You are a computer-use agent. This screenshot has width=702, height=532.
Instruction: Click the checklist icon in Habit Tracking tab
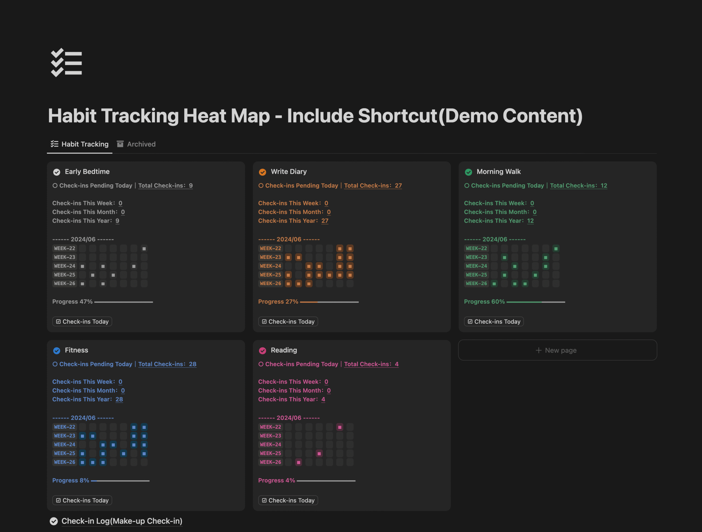tap(54, 144)
